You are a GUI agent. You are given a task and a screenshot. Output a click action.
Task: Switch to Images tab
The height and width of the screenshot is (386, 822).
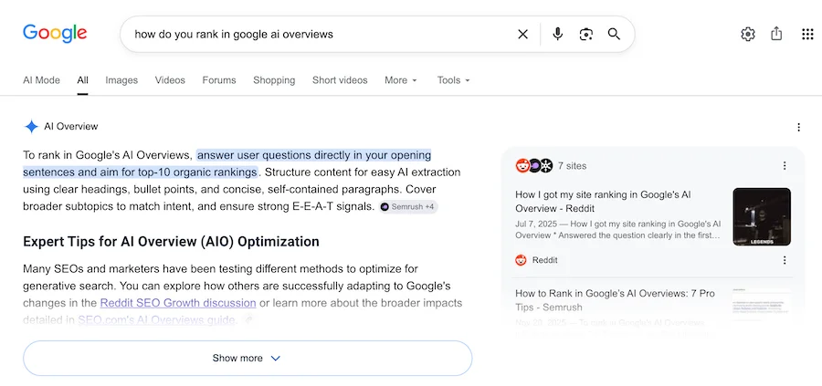[x=121, y=80]
